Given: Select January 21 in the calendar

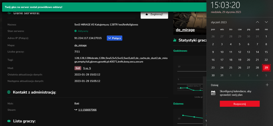Looking at the screenshot, I should [x=257, y=60].
